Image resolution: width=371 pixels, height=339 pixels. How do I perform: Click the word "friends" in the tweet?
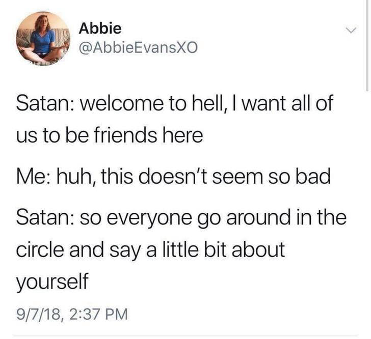125,135
